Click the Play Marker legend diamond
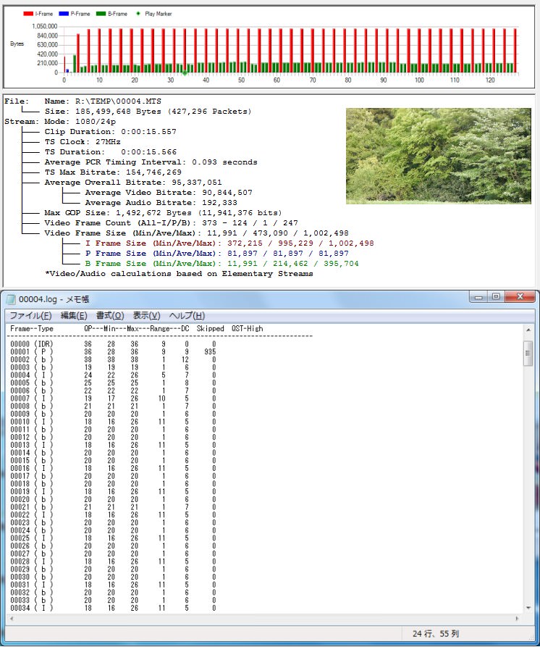The width and height of the screenshot is (540, 647). click(139, 14)
